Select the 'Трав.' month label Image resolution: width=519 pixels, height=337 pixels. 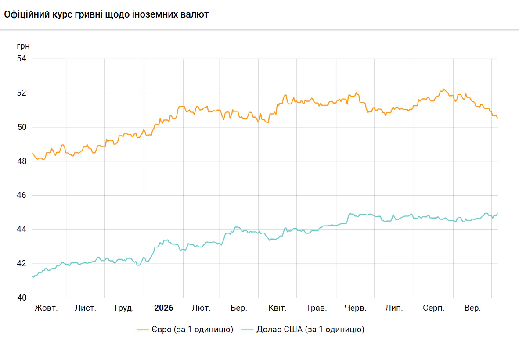(317, 308)
